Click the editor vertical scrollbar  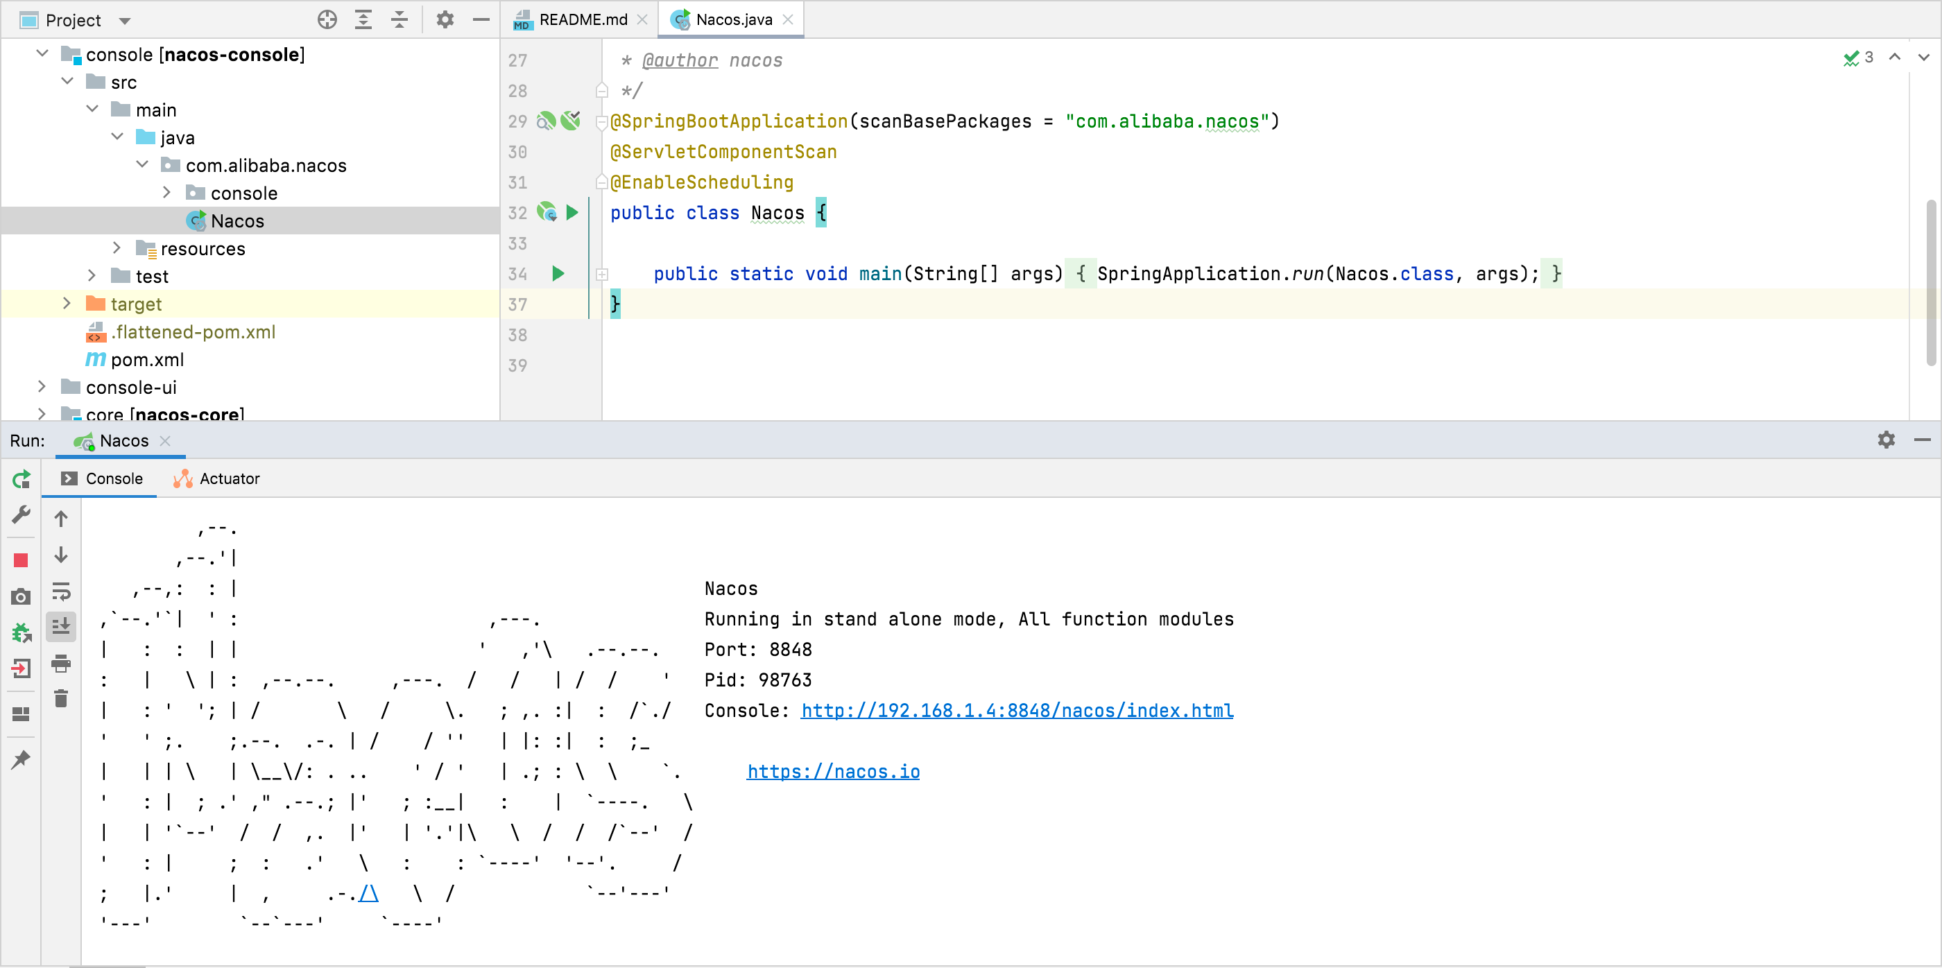[x=1932, y=282]
